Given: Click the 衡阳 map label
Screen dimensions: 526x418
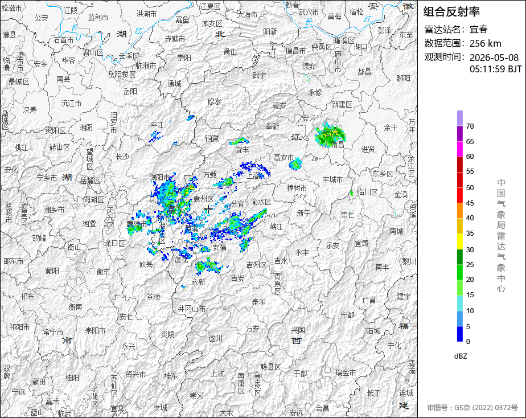Looking at the screenshot, I should pyautogui.click(x=52, y=271).
